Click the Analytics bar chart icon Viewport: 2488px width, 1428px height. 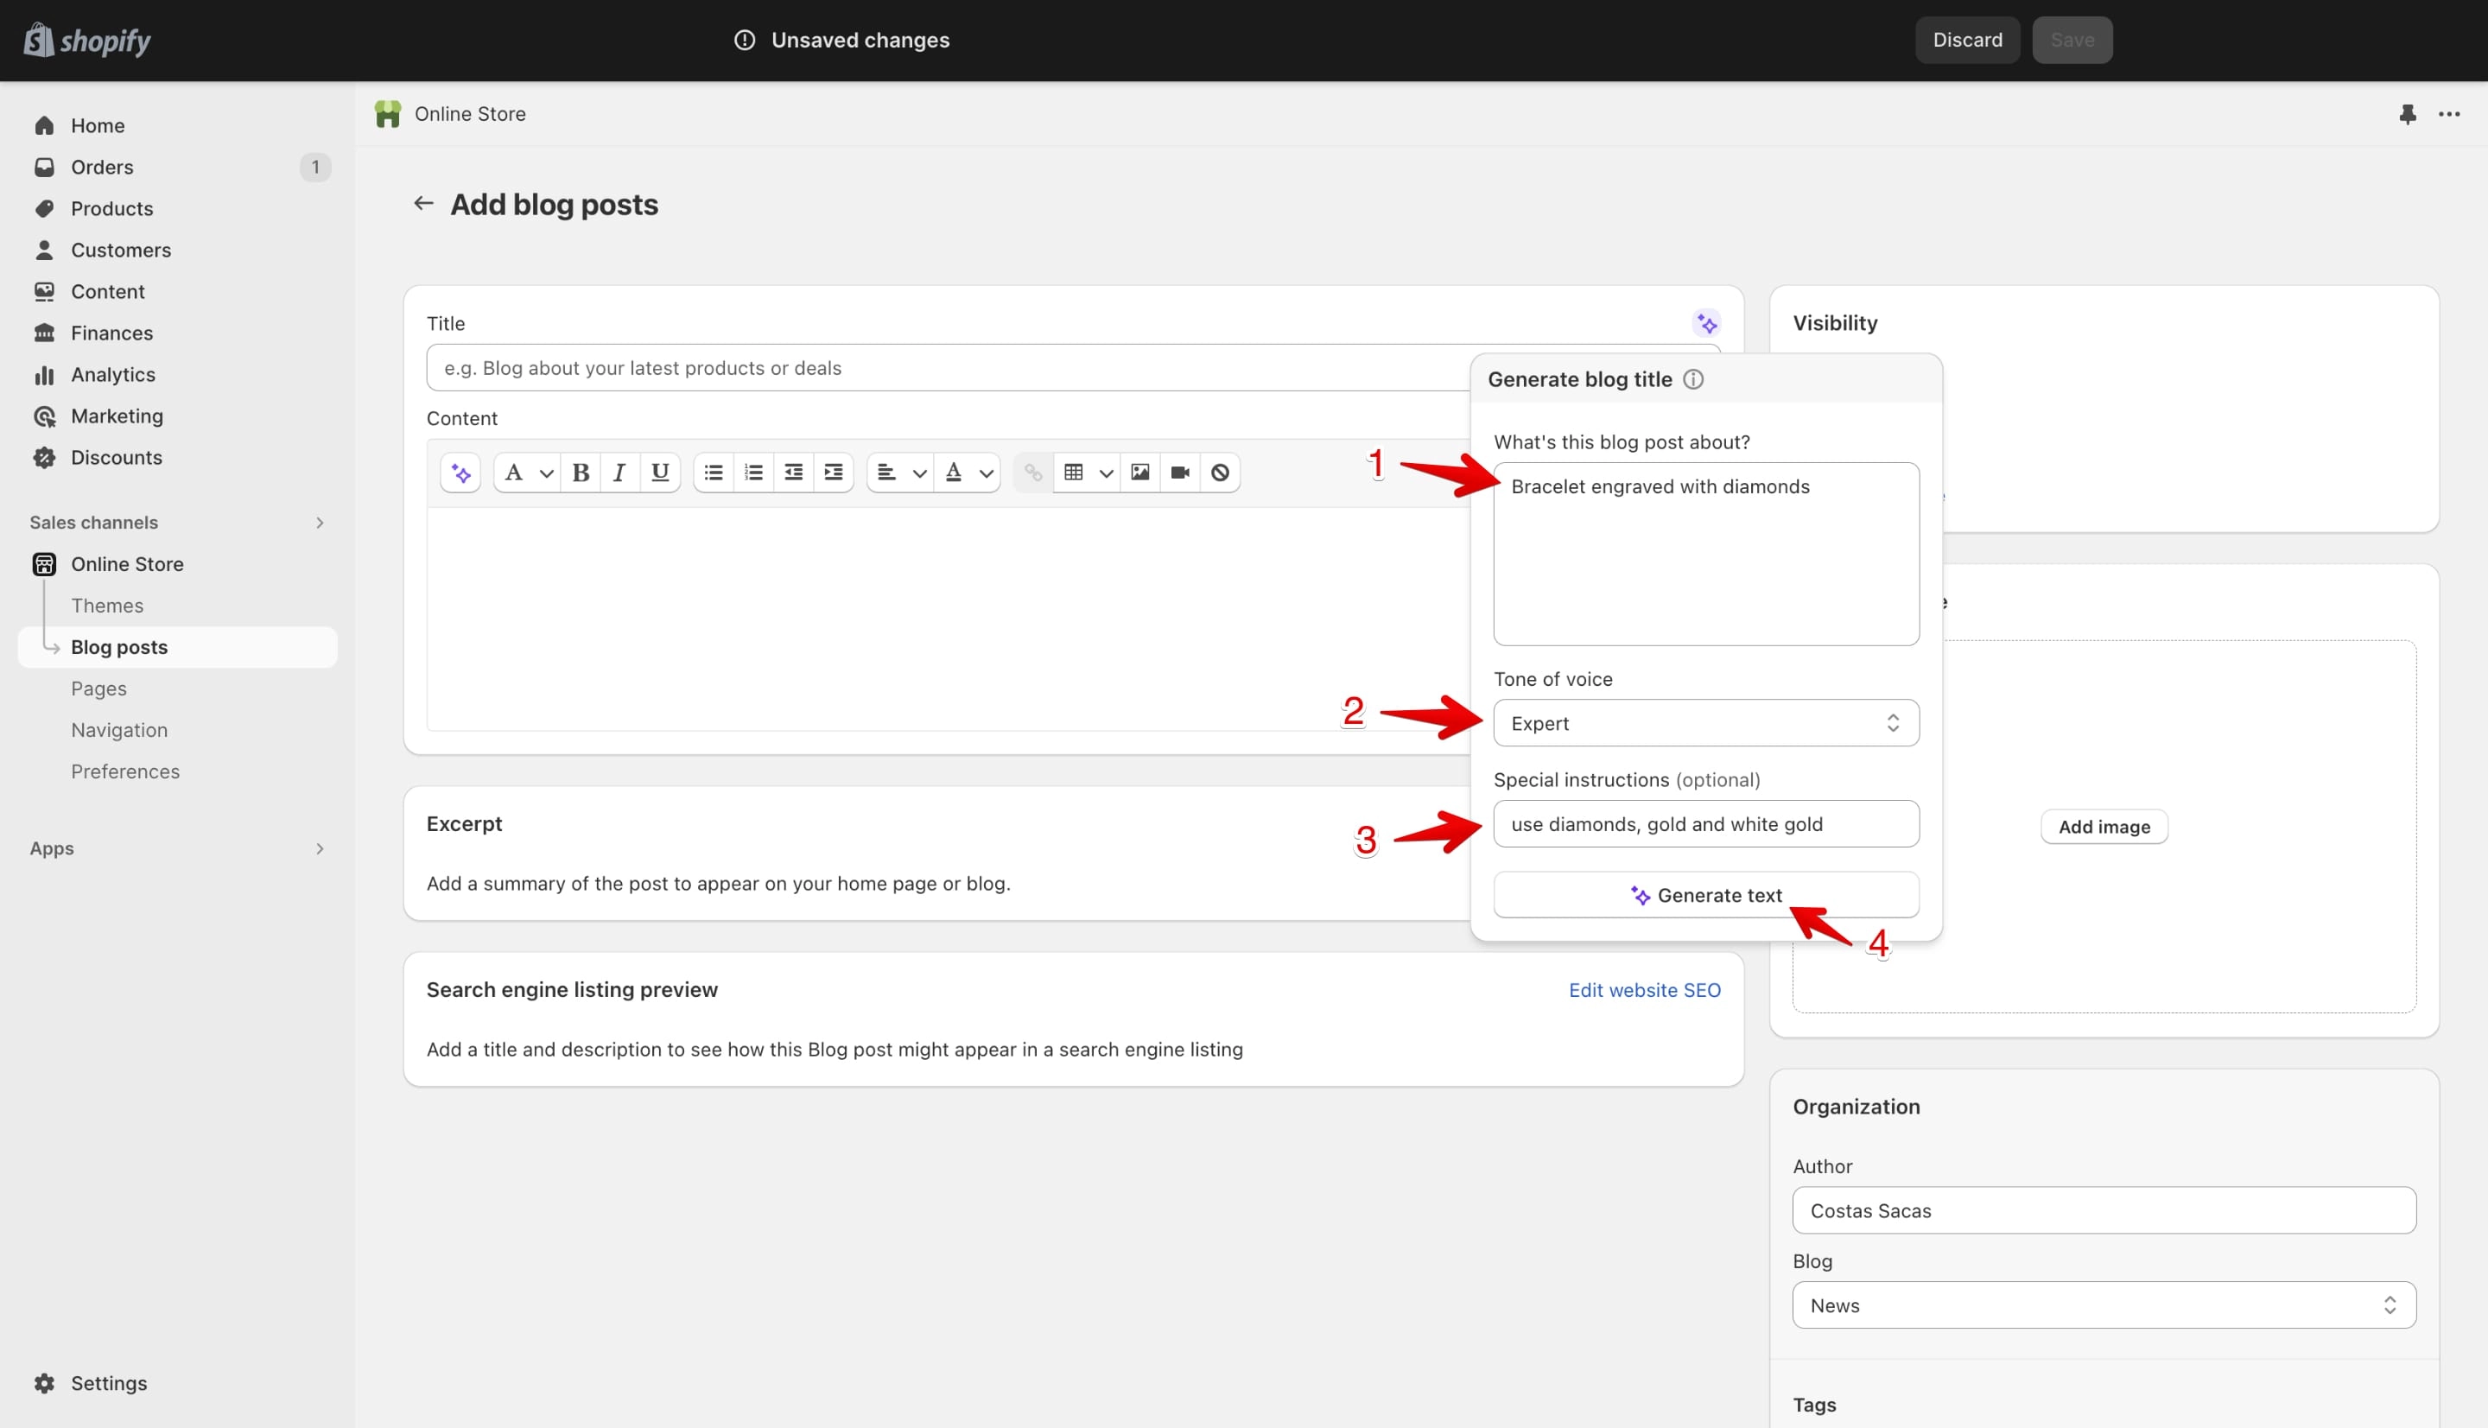pyautogui.click(x=44, y=375)
